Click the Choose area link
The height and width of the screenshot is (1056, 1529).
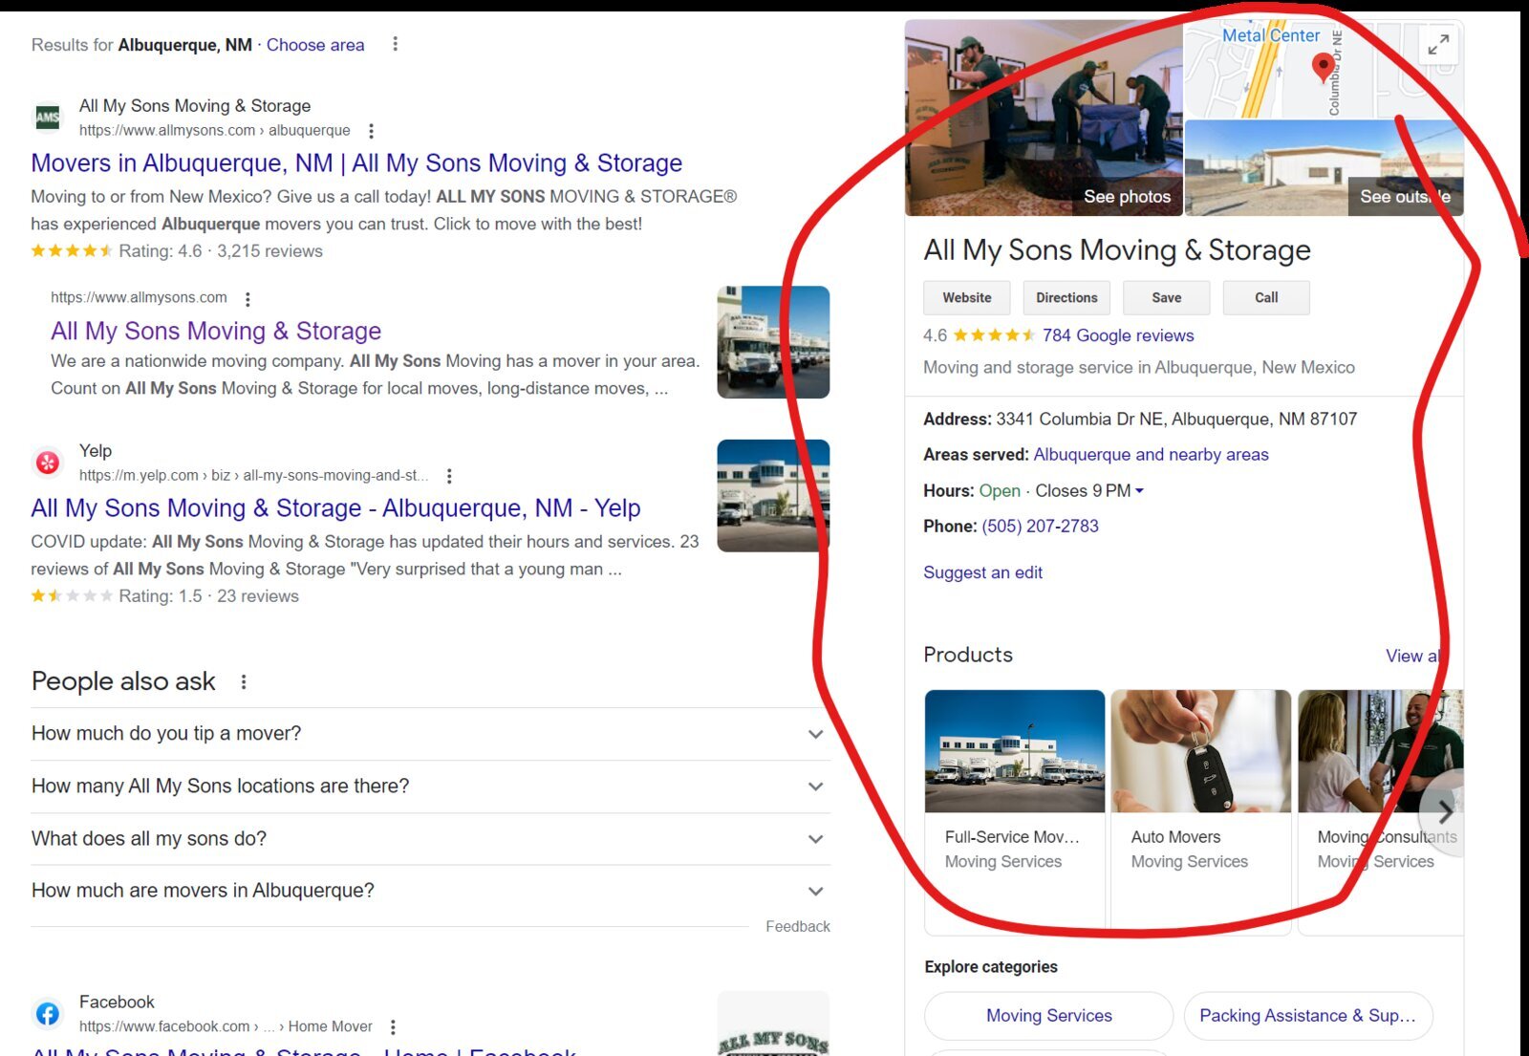[315, 45]
